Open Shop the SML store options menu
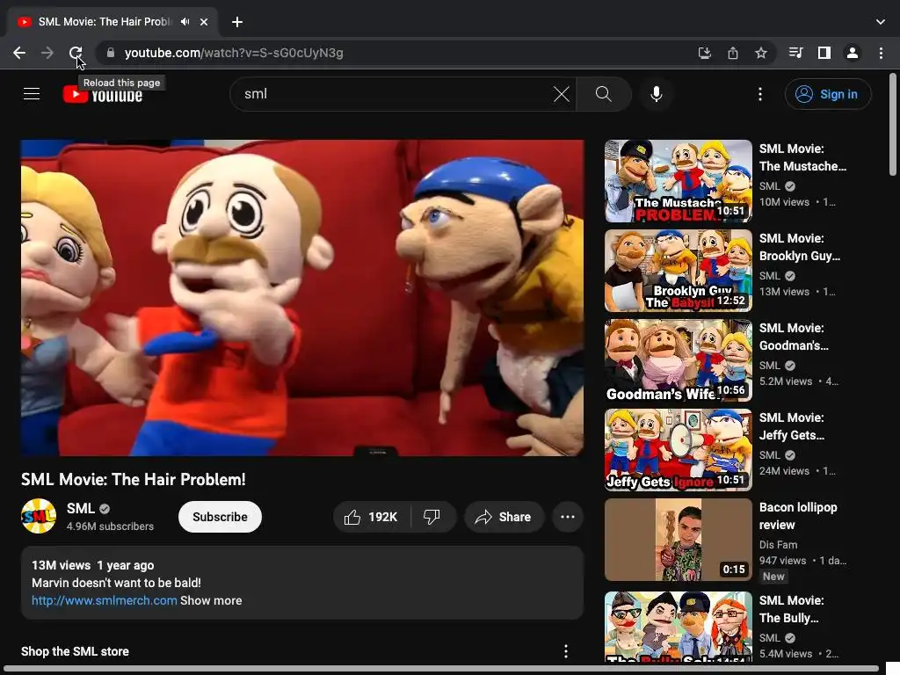The width and height of the screenshot is (900, 675). click(x=565, y=651)
